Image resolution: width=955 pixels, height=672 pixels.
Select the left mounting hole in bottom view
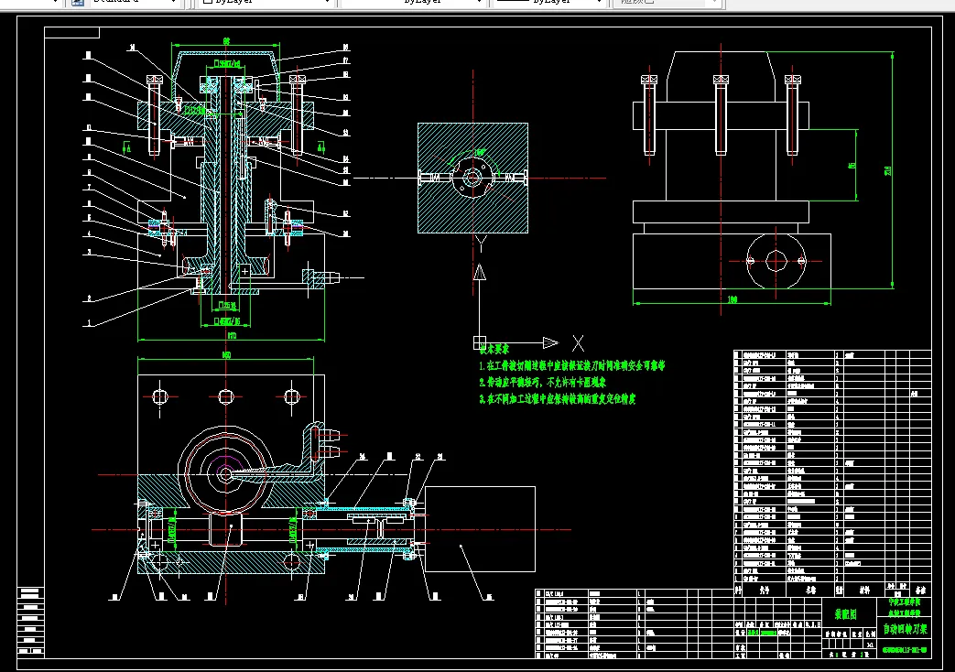coord(160,397)
